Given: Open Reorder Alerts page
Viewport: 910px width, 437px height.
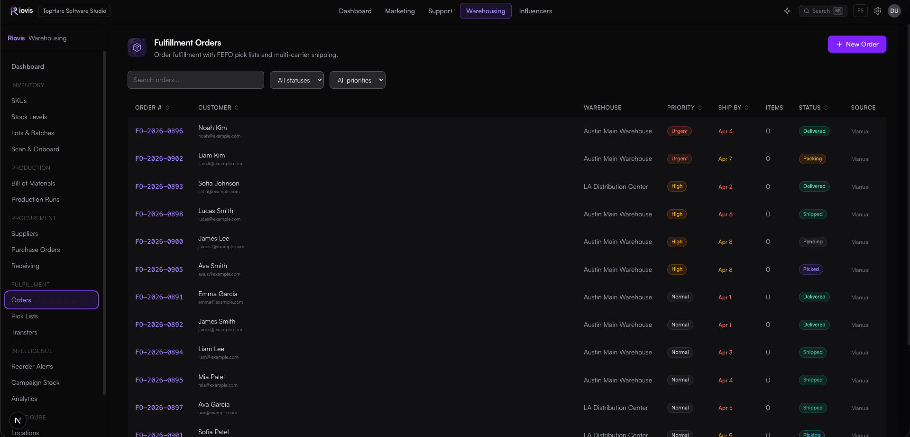Looking at the screenshot, I should (x=51, y=367).
